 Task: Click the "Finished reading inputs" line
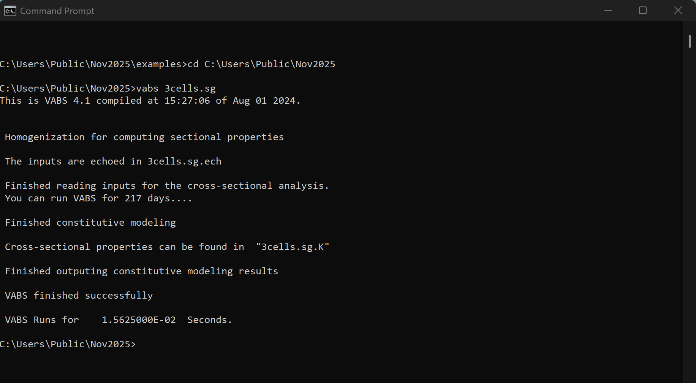167,186
